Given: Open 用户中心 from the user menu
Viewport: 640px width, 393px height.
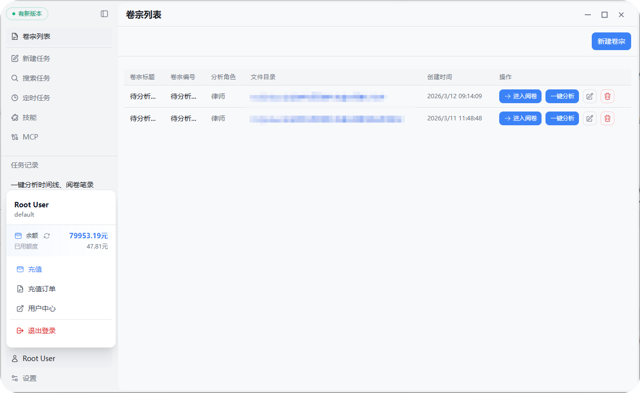Looking at the screenshot, I should 41,309.
